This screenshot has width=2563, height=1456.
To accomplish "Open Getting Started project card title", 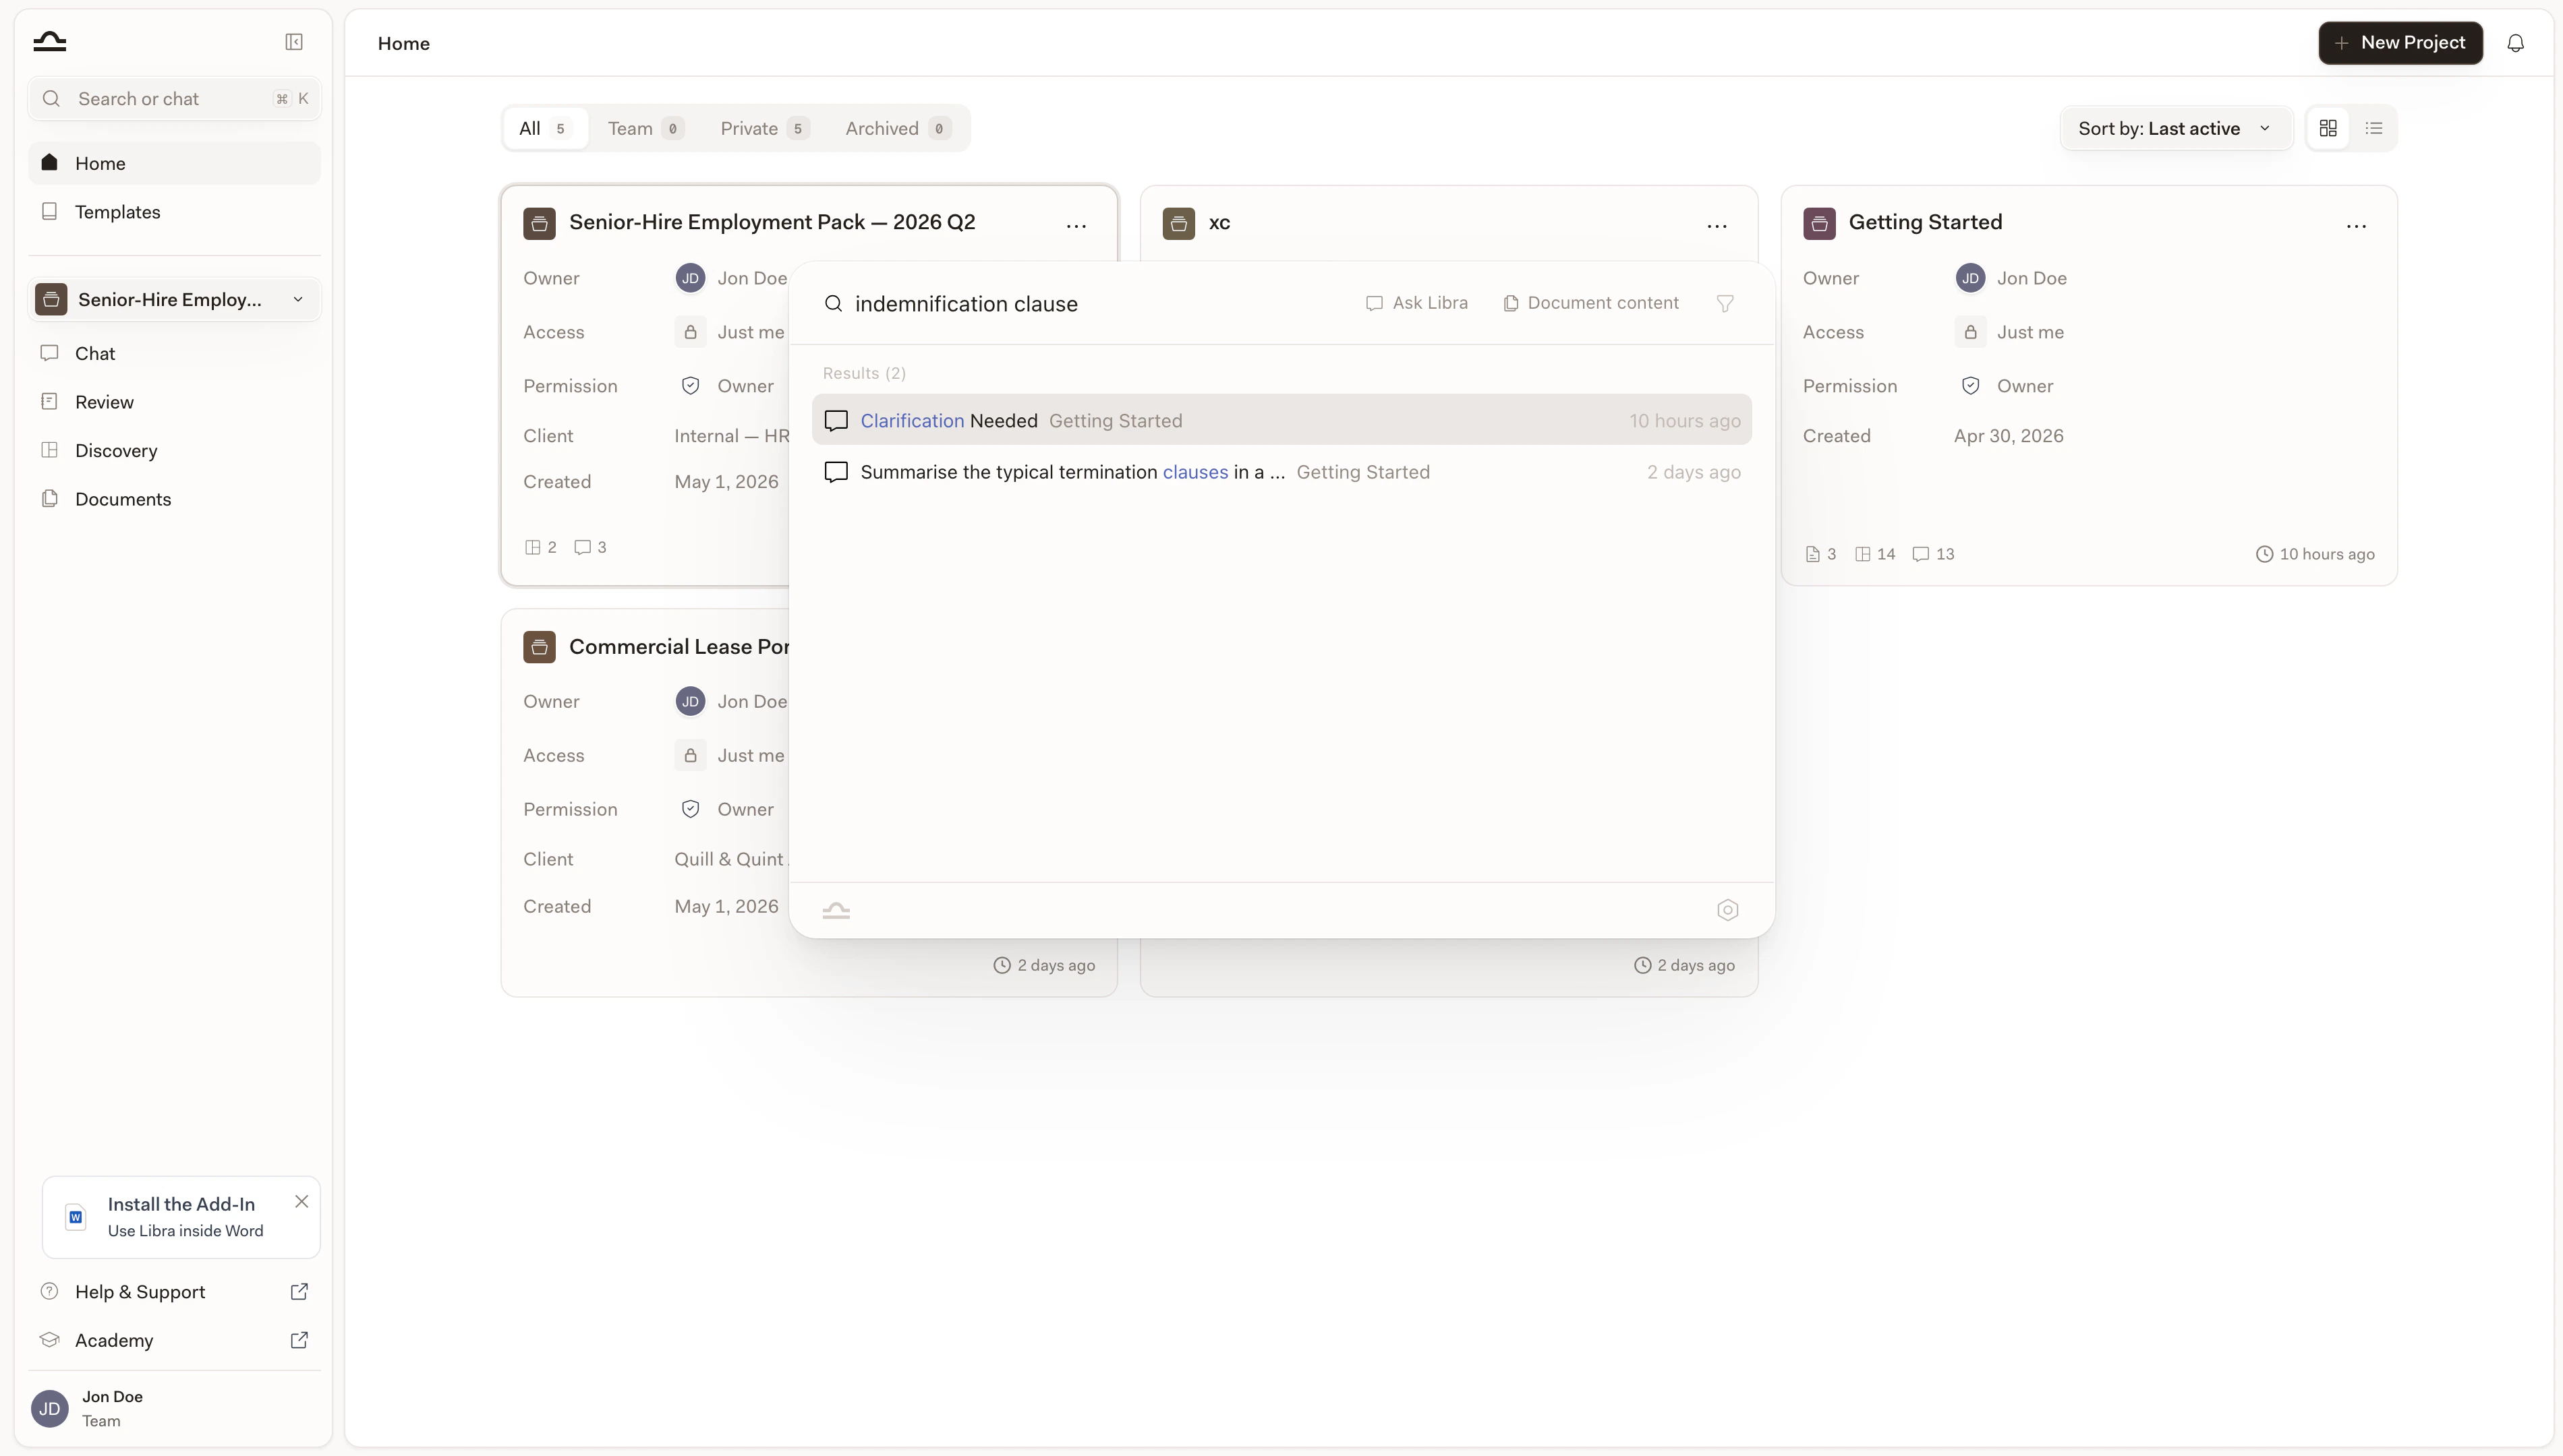I will pyautogui.click(x=1925, y=222).
